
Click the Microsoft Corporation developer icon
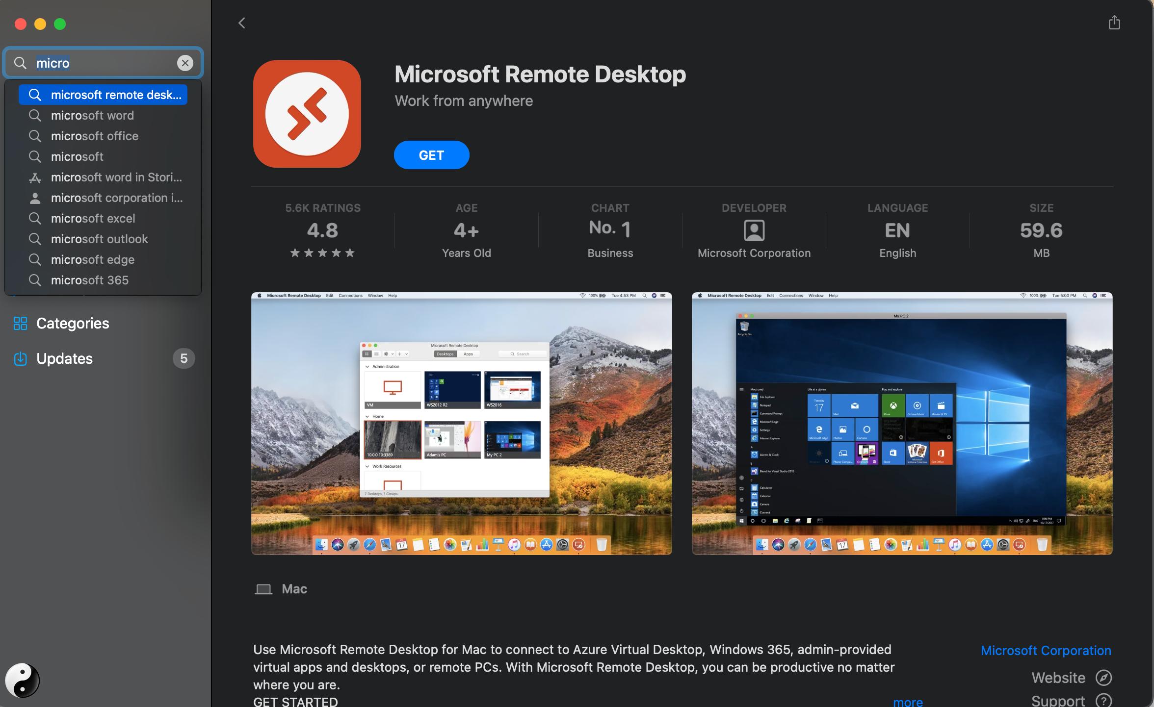pos(754,229)
